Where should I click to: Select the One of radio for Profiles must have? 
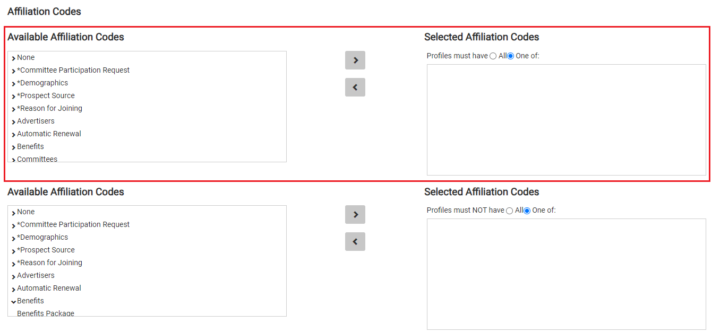[x=510, y=56]
